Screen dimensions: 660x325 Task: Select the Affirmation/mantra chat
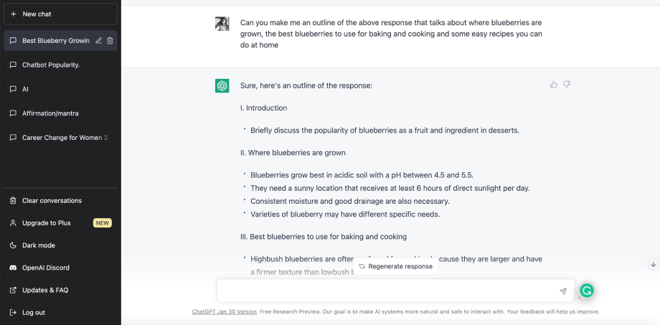tap(50, 113)
